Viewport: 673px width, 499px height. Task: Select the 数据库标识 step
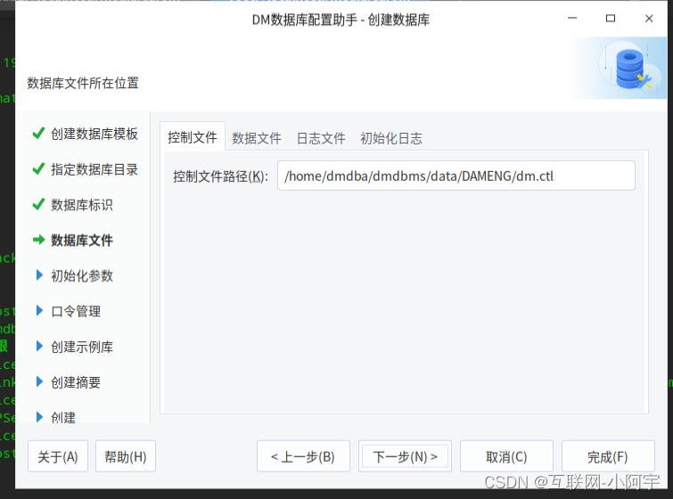coord(81,205)
